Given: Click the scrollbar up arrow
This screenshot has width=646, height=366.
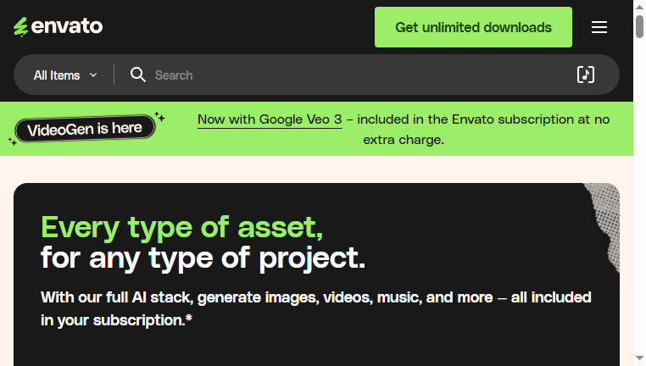Looking at the screenshot, I should 639,8.
